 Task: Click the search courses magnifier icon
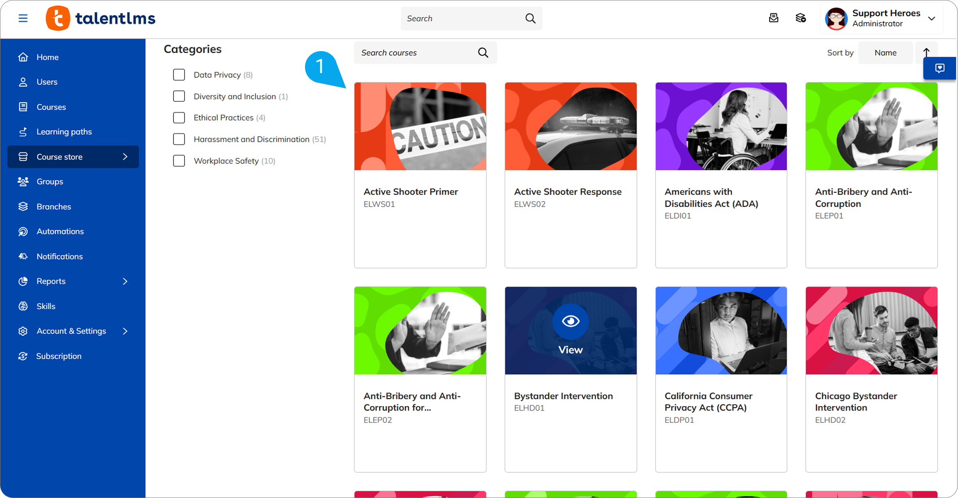[x=483, y=53]
